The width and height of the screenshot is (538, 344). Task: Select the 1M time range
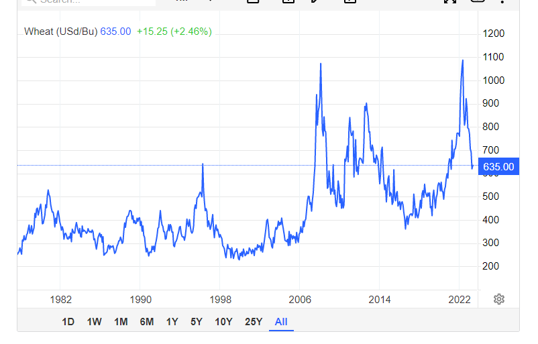point(121,322)
